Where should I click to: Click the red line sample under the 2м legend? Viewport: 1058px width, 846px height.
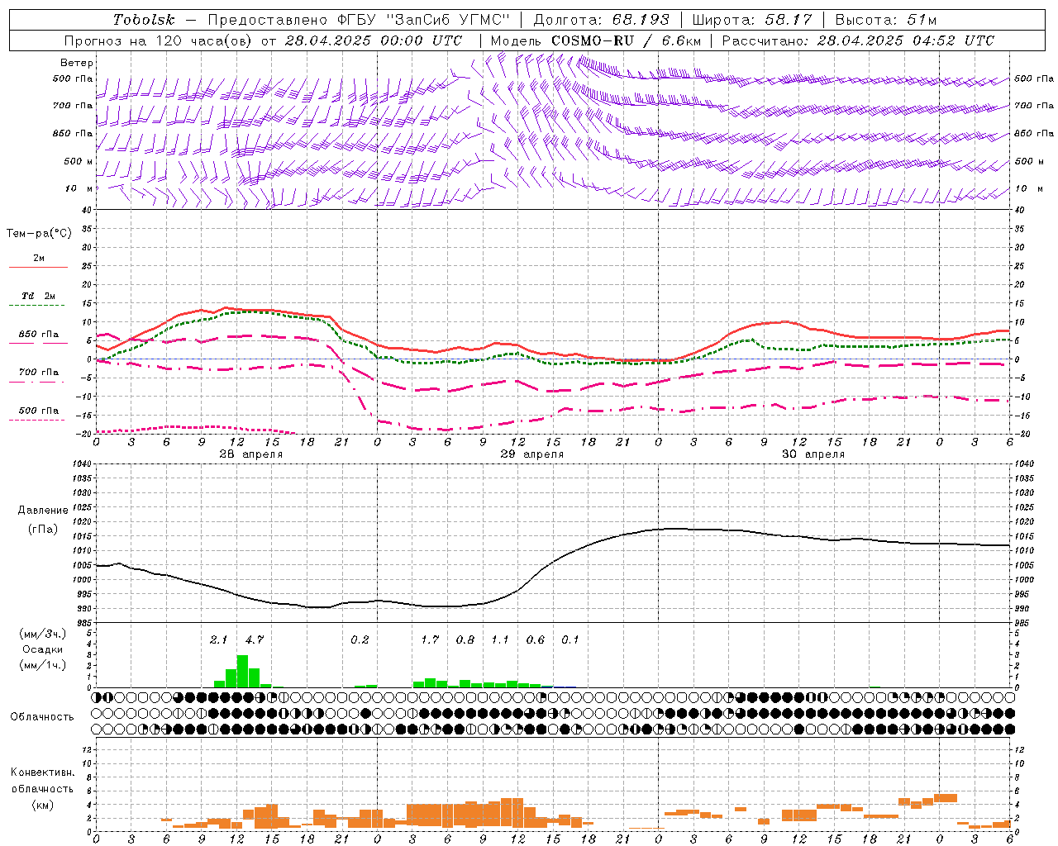coord(39,268)
